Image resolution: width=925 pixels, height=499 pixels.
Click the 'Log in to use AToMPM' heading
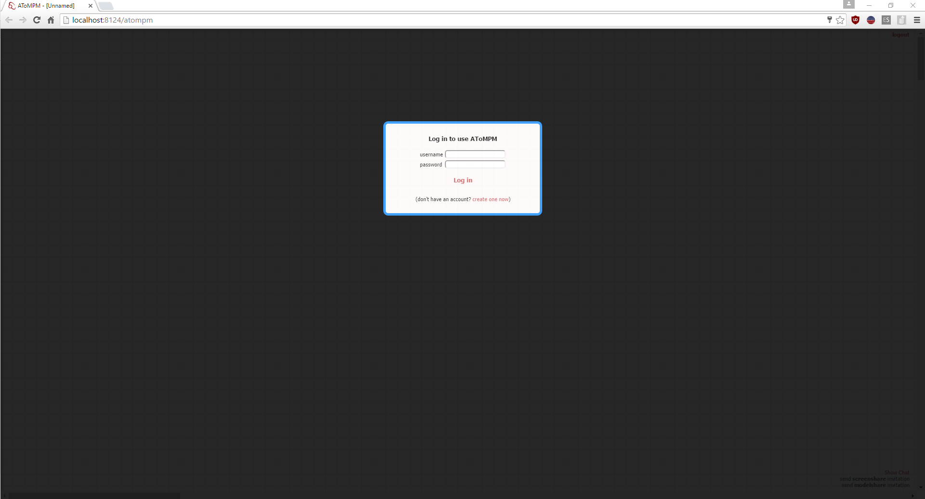point(463,139)
